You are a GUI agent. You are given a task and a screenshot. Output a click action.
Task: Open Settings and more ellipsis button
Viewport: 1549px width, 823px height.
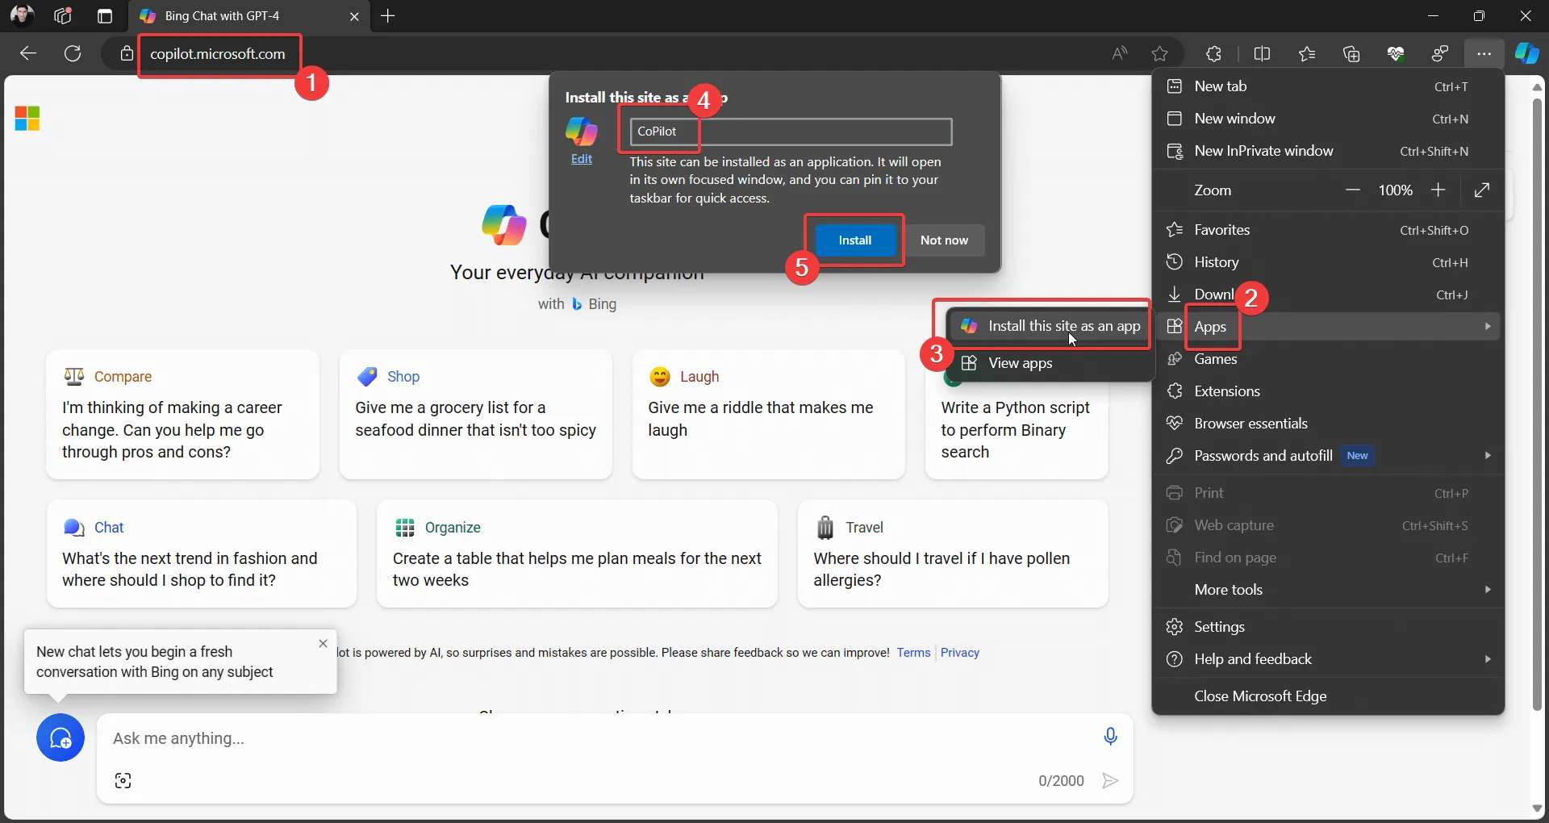click(1484, 53)
